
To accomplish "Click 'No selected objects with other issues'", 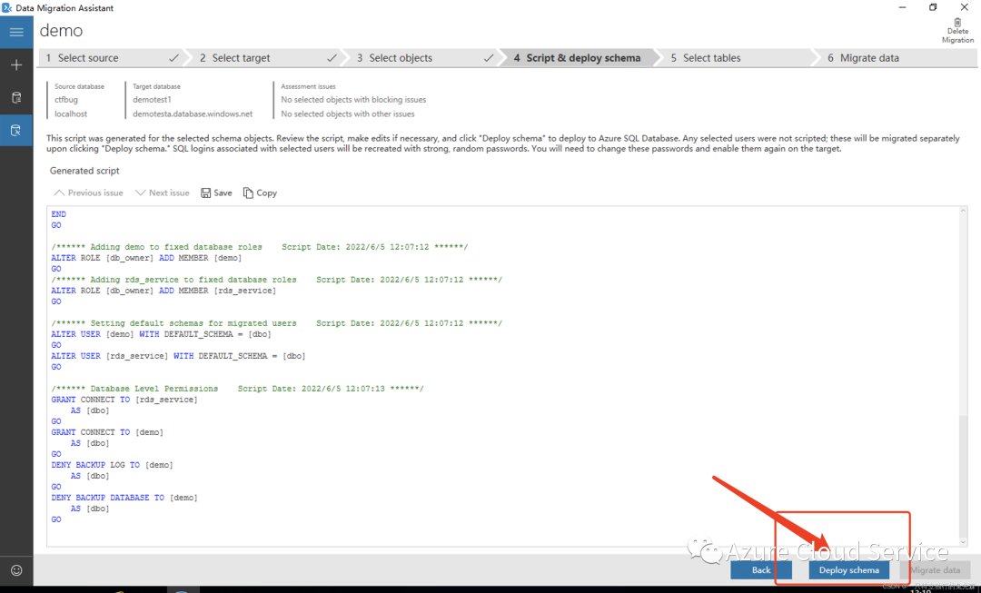I will point(348,114).
